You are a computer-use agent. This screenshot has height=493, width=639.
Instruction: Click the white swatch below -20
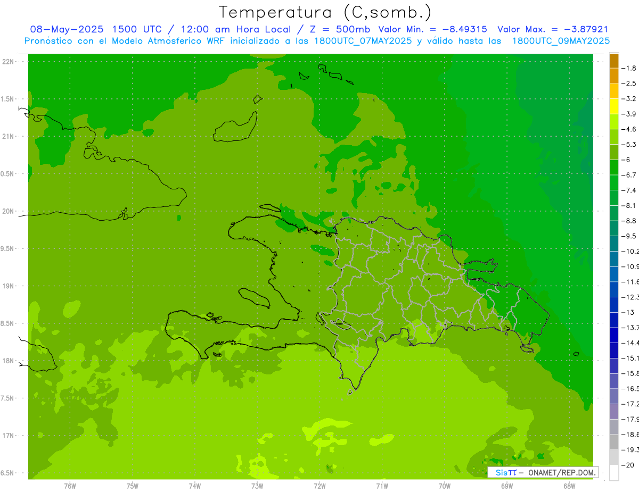pos(614,473)
